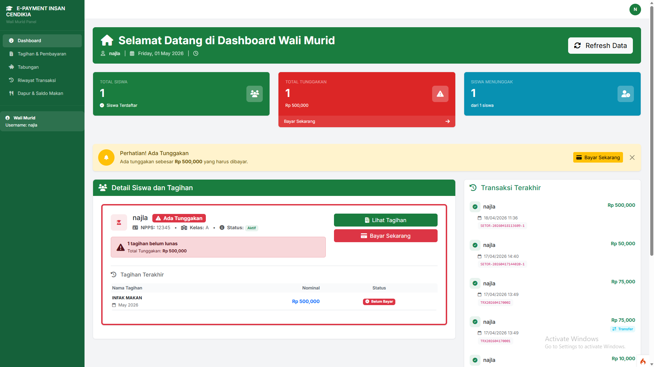Open Dashboard in the sidebar
This screenshot has width=654, height=367.
pos(42,40)
